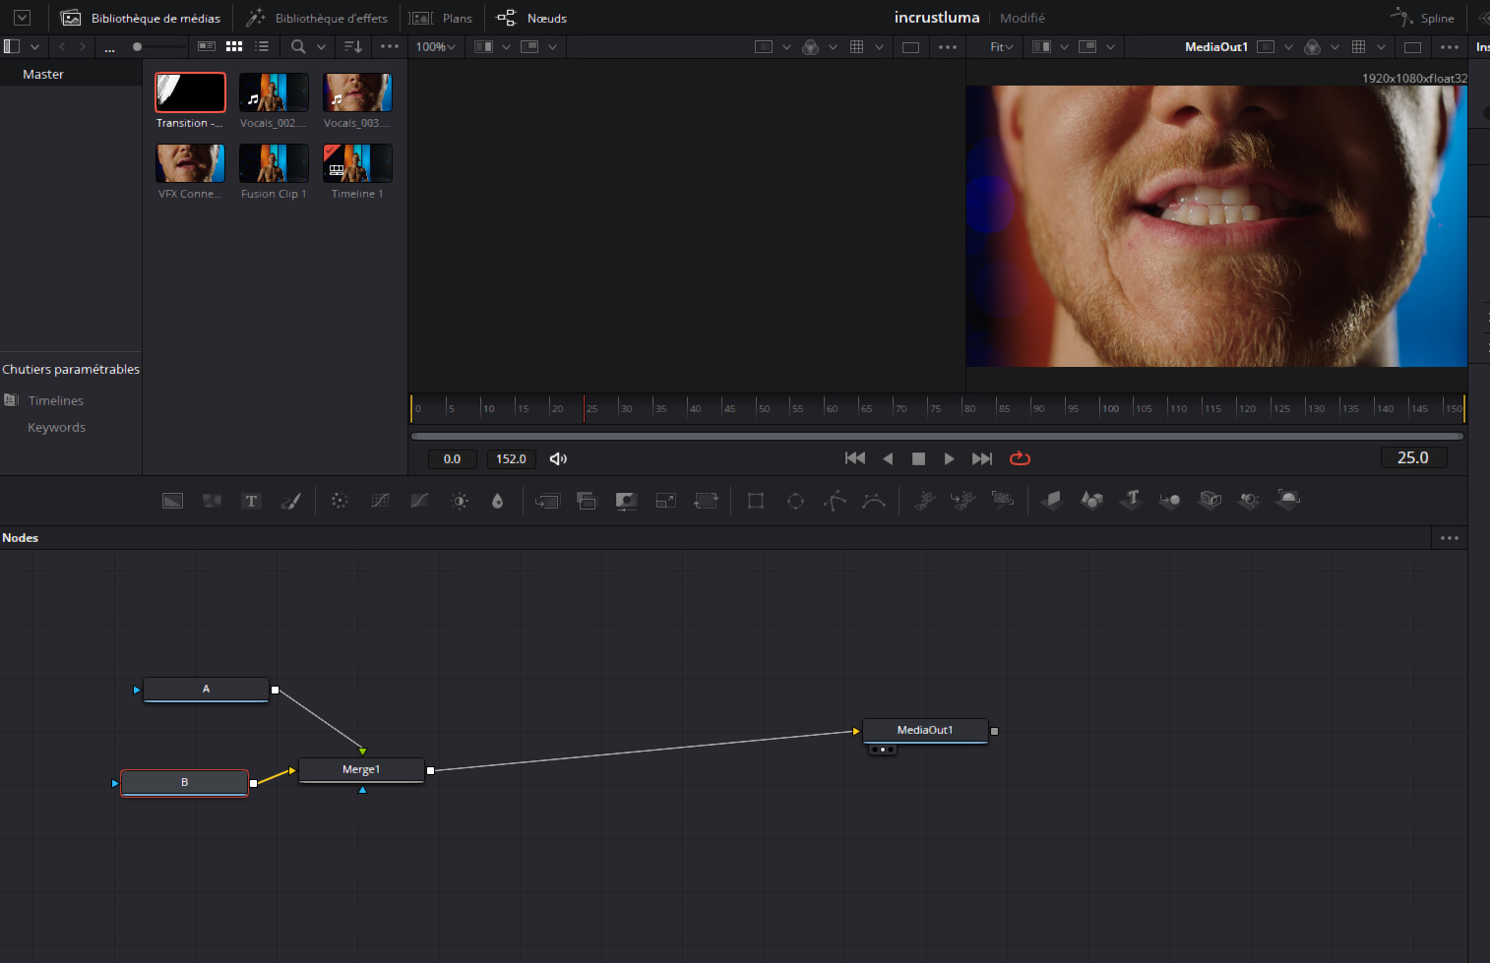The height and width of the screenshot is (963, 1490).
Task: Toggle loop playback button
Action: [x=1020, y=458]
